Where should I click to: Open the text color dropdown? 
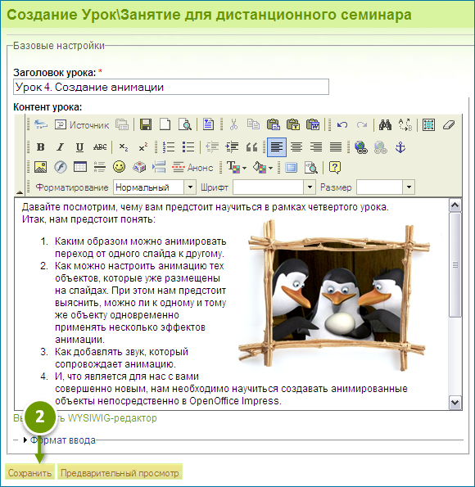237,168
